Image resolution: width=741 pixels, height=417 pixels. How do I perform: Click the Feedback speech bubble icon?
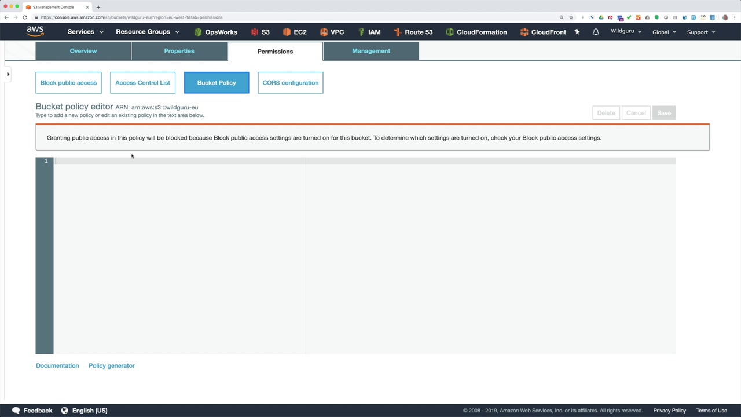point(16,410)
